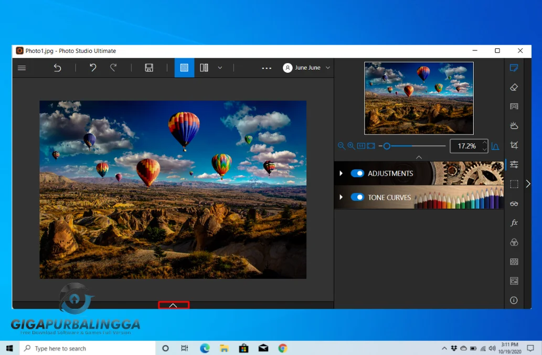Click the Undo arrow button
This screenshot has height=355, width=542.
coord(92,68)
